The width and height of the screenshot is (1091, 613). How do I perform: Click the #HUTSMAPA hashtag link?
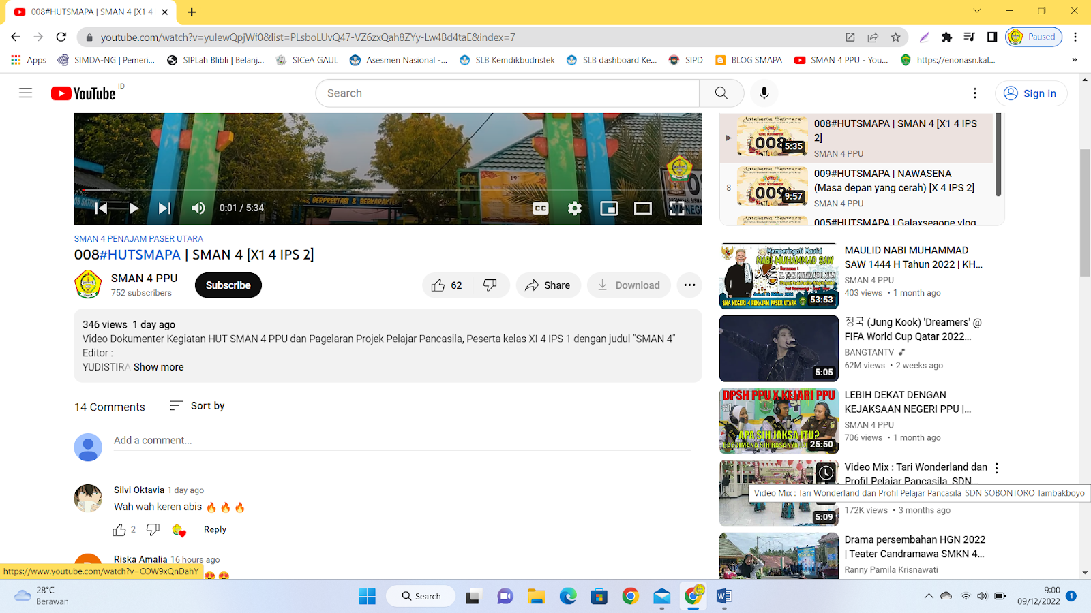(140, 255)
